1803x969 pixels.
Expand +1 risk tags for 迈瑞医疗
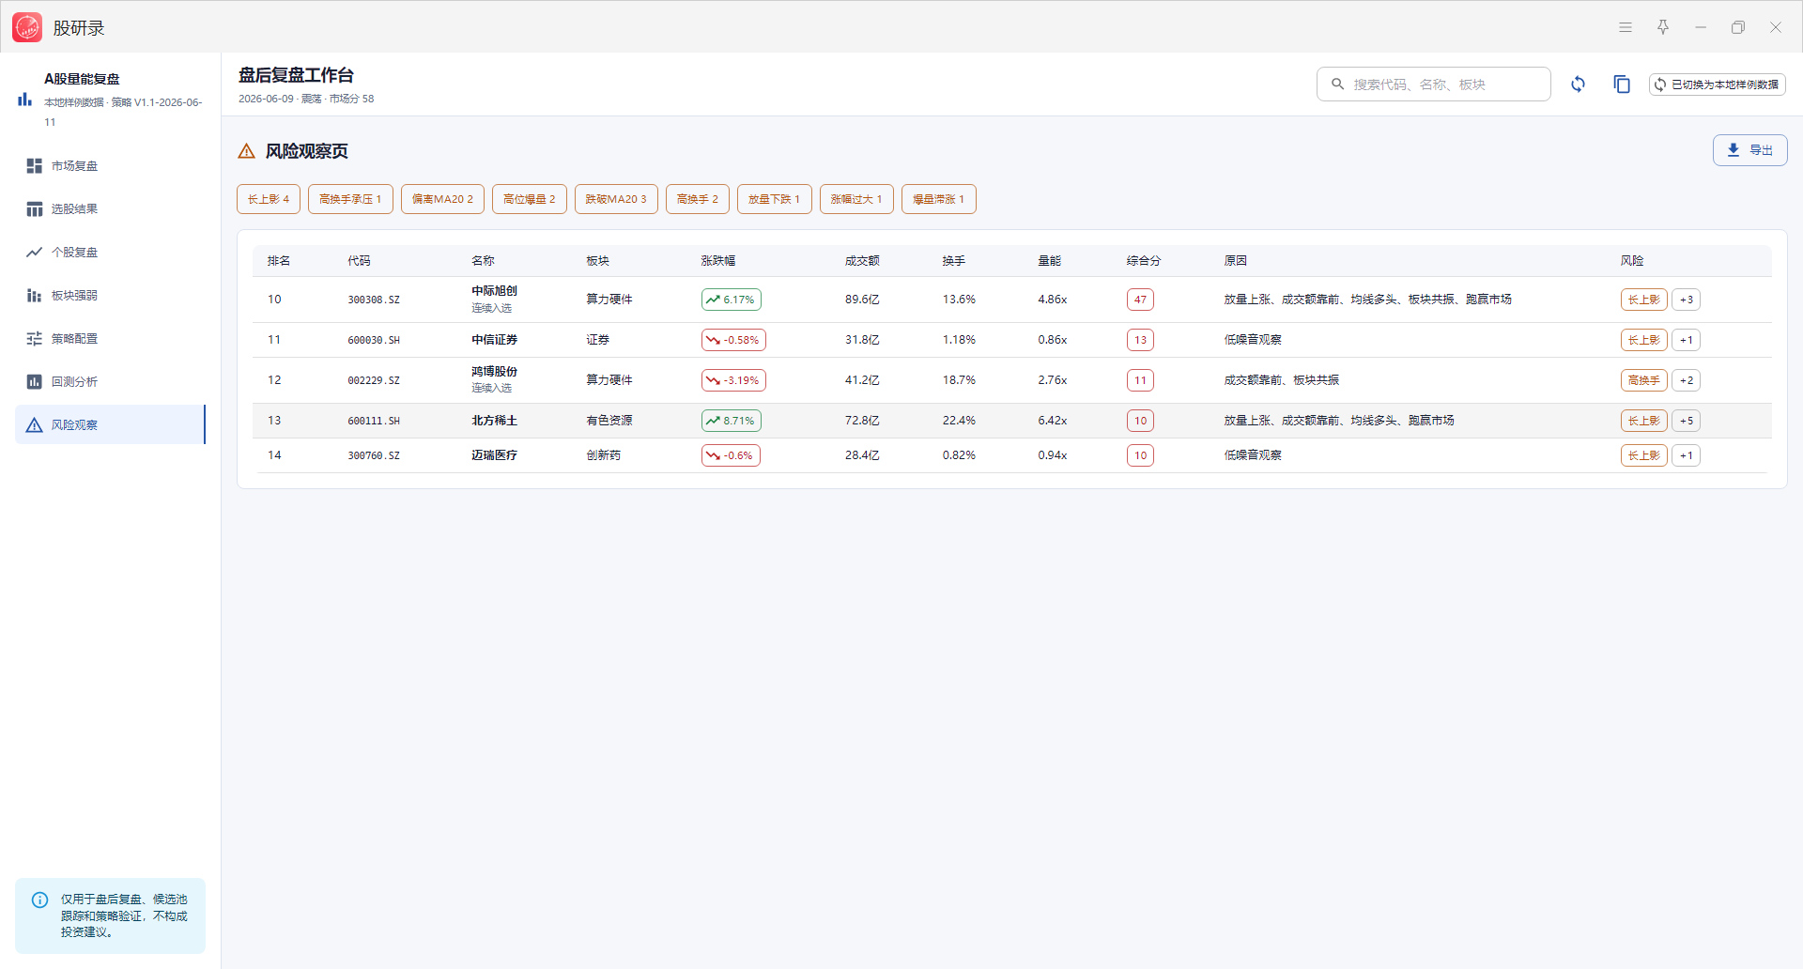(1687, 455)
